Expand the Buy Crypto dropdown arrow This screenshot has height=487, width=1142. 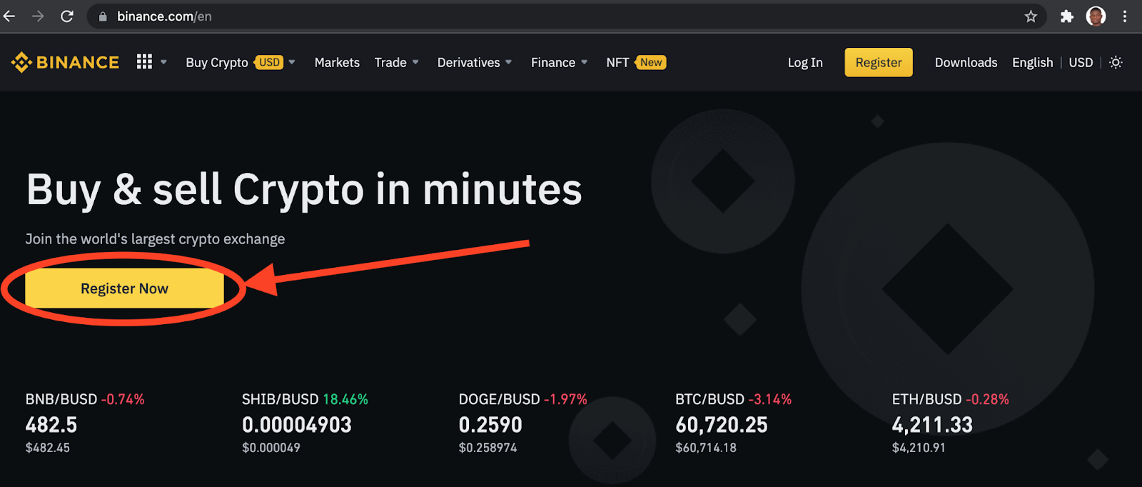click(x=292, y=62)
